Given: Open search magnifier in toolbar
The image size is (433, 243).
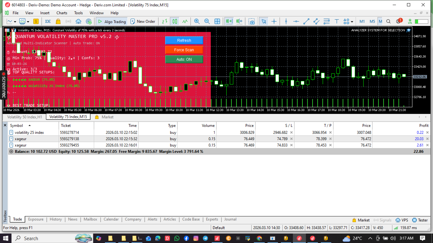Looking at the screenshot, I should 388,22.
